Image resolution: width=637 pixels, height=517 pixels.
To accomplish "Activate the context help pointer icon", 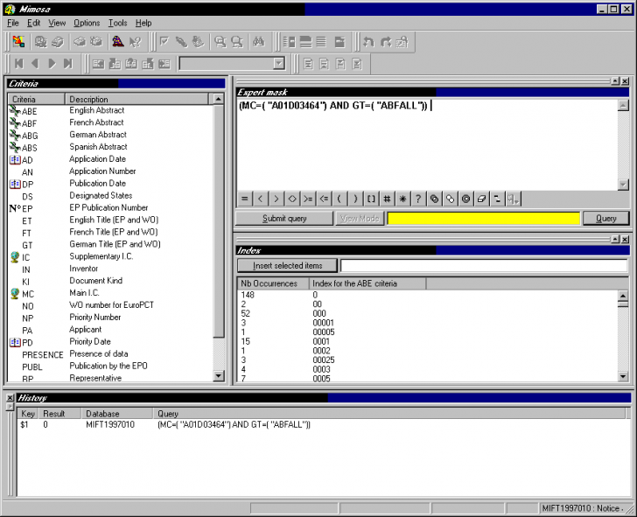I will click(x=135, y=42).
